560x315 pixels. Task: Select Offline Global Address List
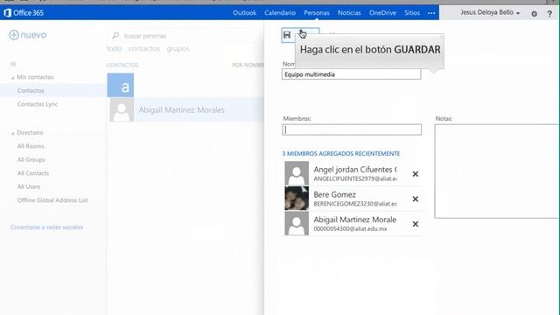tap(52, 200)
